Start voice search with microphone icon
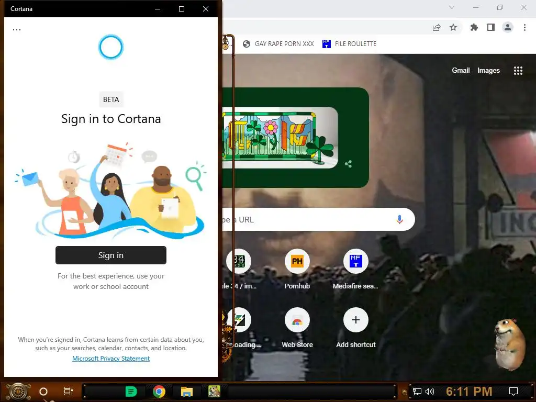536x402 pixels. pos(399,219)
